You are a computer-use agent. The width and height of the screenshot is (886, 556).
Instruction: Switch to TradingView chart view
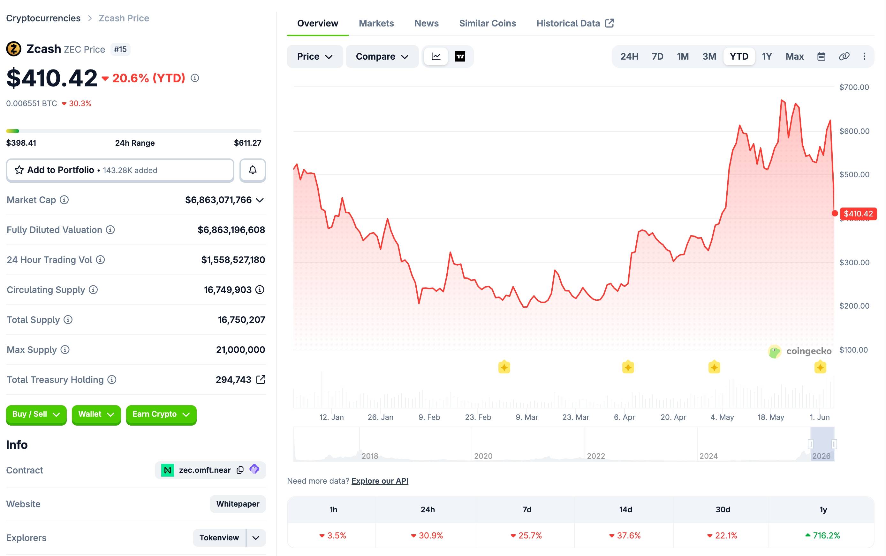[x=460, y=57]
